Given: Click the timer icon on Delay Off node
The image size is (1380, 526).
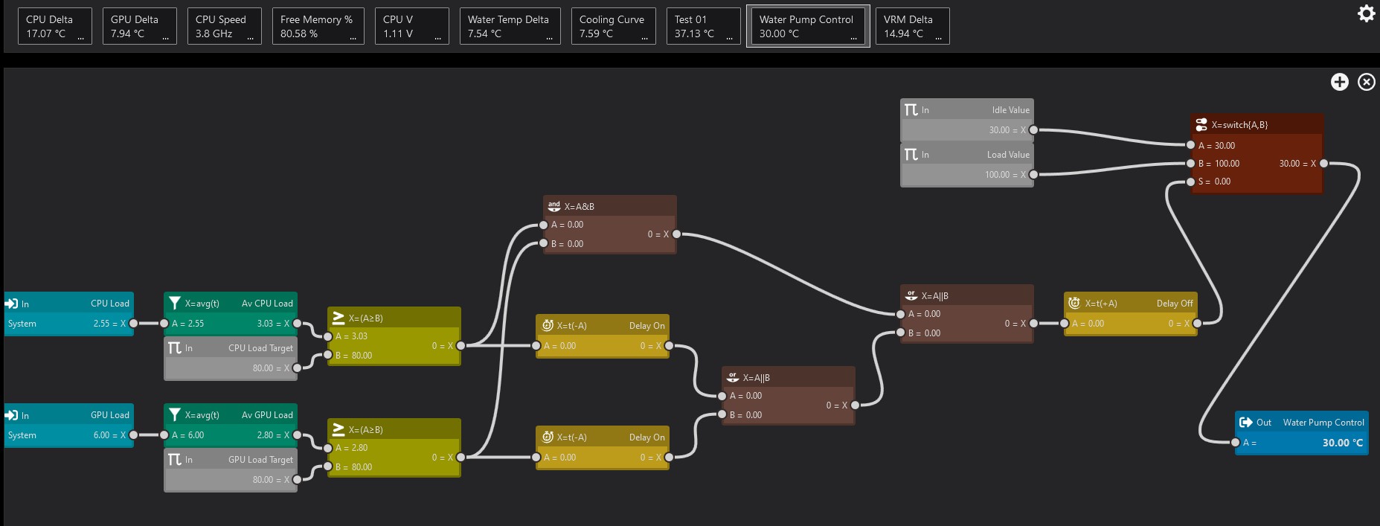Looking at the screenshot, I should (x=1074, y=303).
